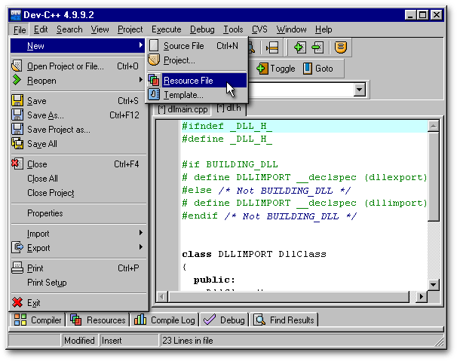Image resolution: width=457 pixels, height=361 pixels.
Task: Open the Debug bottom tab
Action: coord(224,320)
